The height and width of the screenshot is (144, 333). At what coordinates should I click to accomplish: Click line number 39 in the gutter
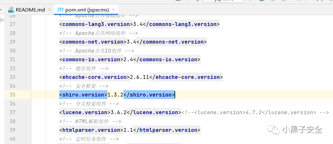coord(13,130)
